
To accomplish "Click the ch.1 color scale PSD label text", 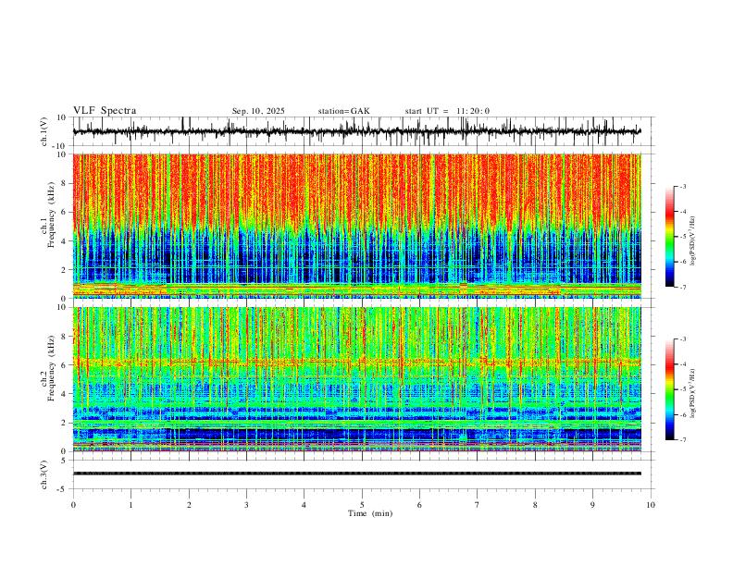I will pyautogui.click(x=692, y=240).
